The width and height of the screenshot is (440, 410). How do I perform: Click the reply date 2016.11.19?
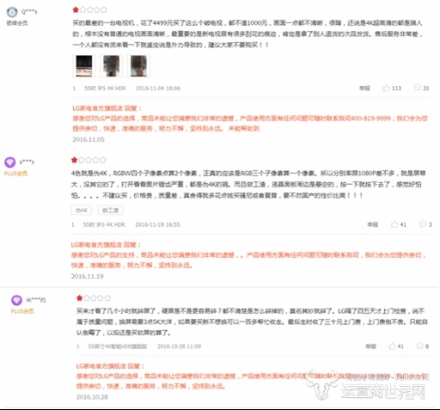87,277
